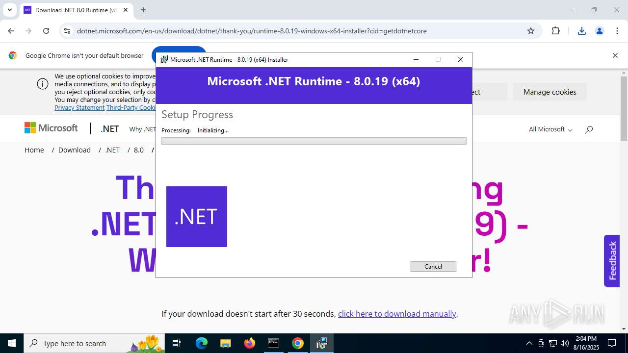This screenshot has width=628, height=353.
Task: Open Chrome tab search dropdown arrow
Action: [9, 10]
